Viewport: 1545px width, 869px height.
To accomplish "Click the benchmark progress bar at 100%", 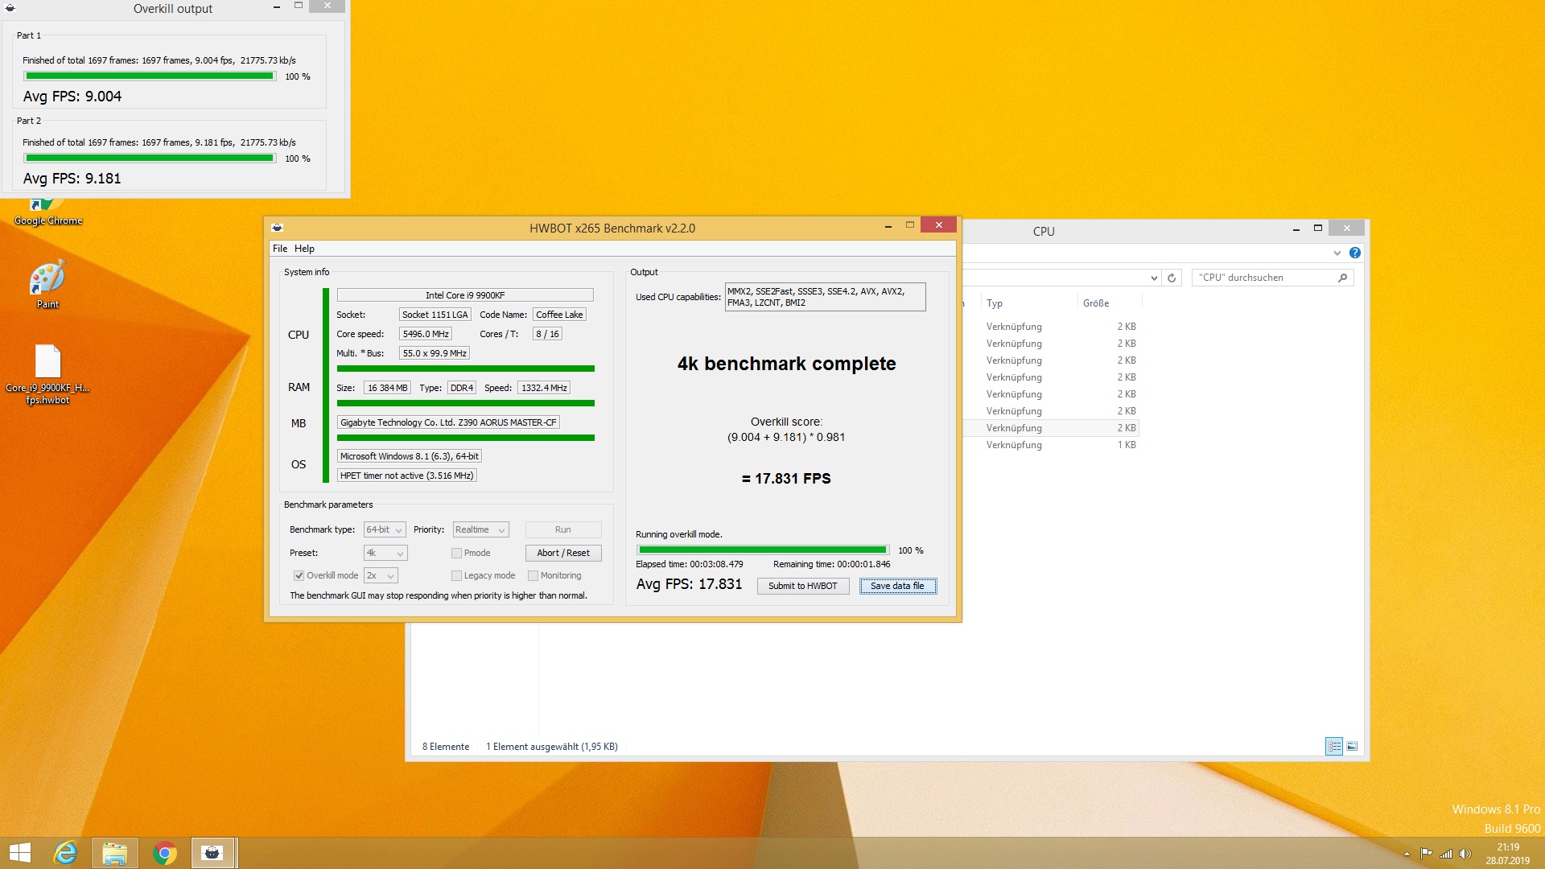I will click(x=762, y=550).
